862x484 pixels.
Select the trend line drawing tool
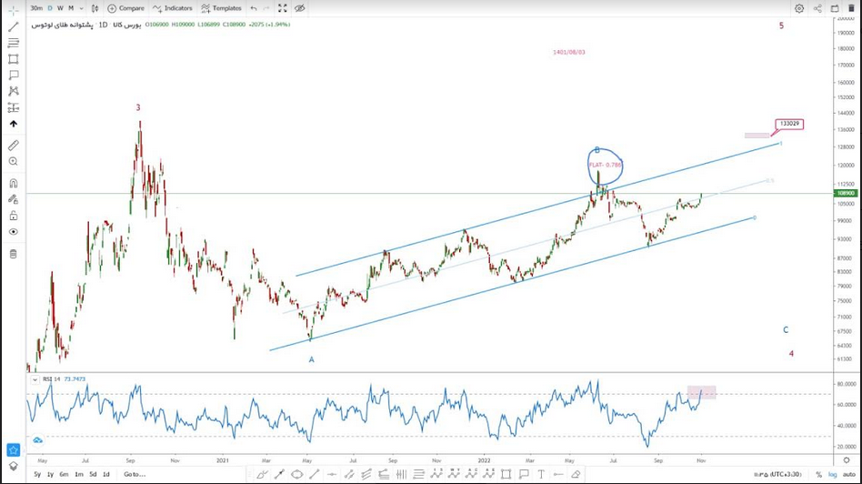(14, 26)
